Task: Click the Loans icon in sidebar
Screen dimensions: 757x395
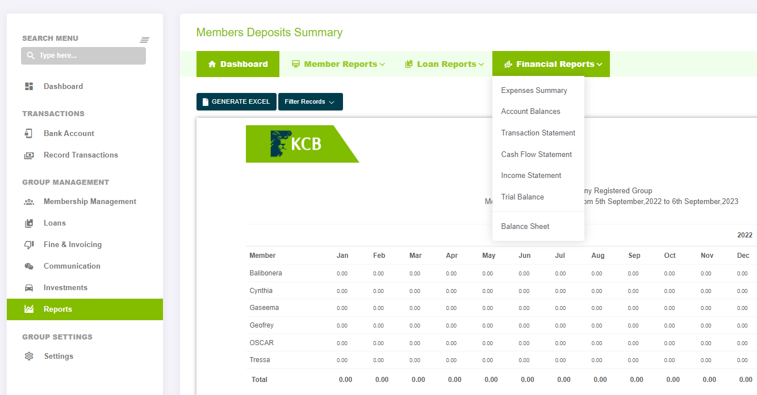Action: pyautogui.click(x=29, y=223)
